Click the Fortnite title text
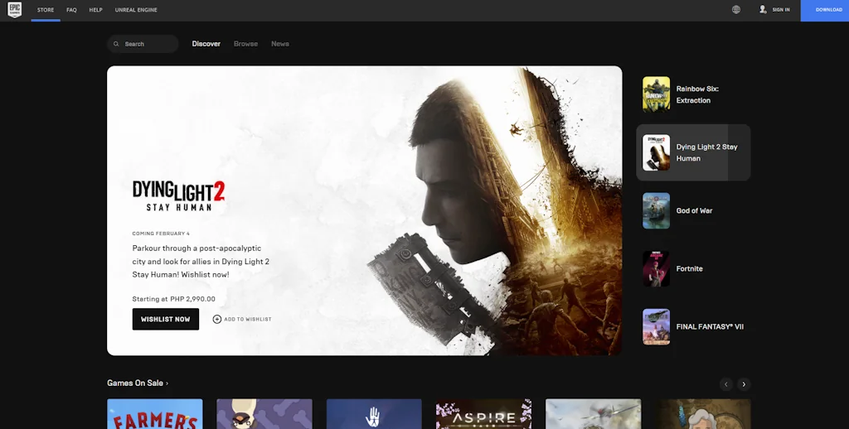This screenshot has width=849, height=429. [x=689, y=269]
